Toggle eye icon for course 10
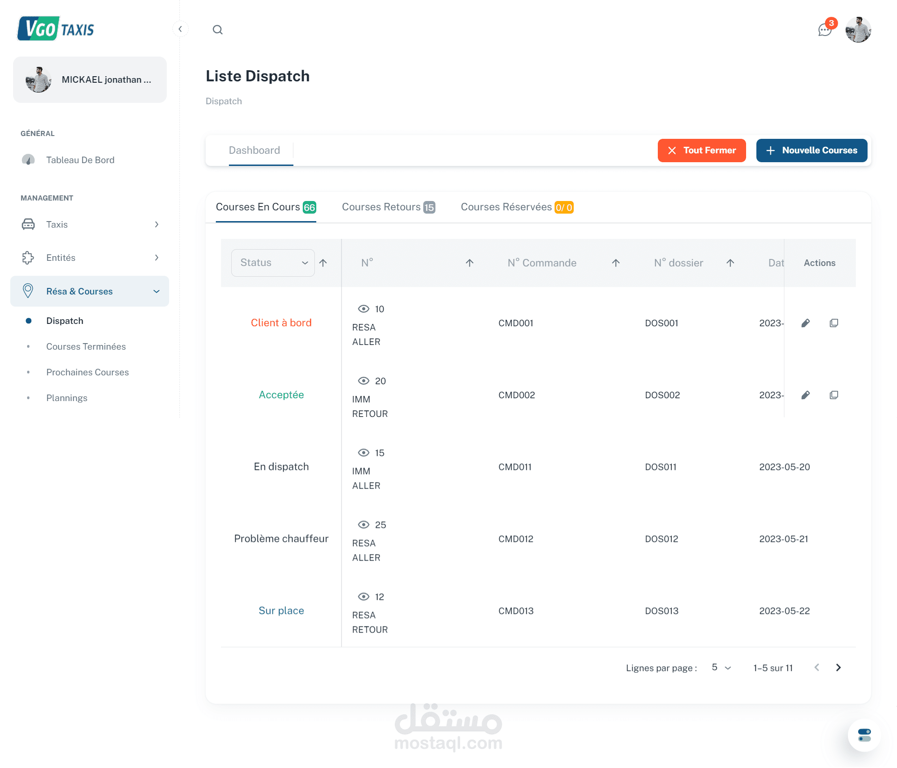The height and width of the screenshot is (768, 897). point(363,309)
